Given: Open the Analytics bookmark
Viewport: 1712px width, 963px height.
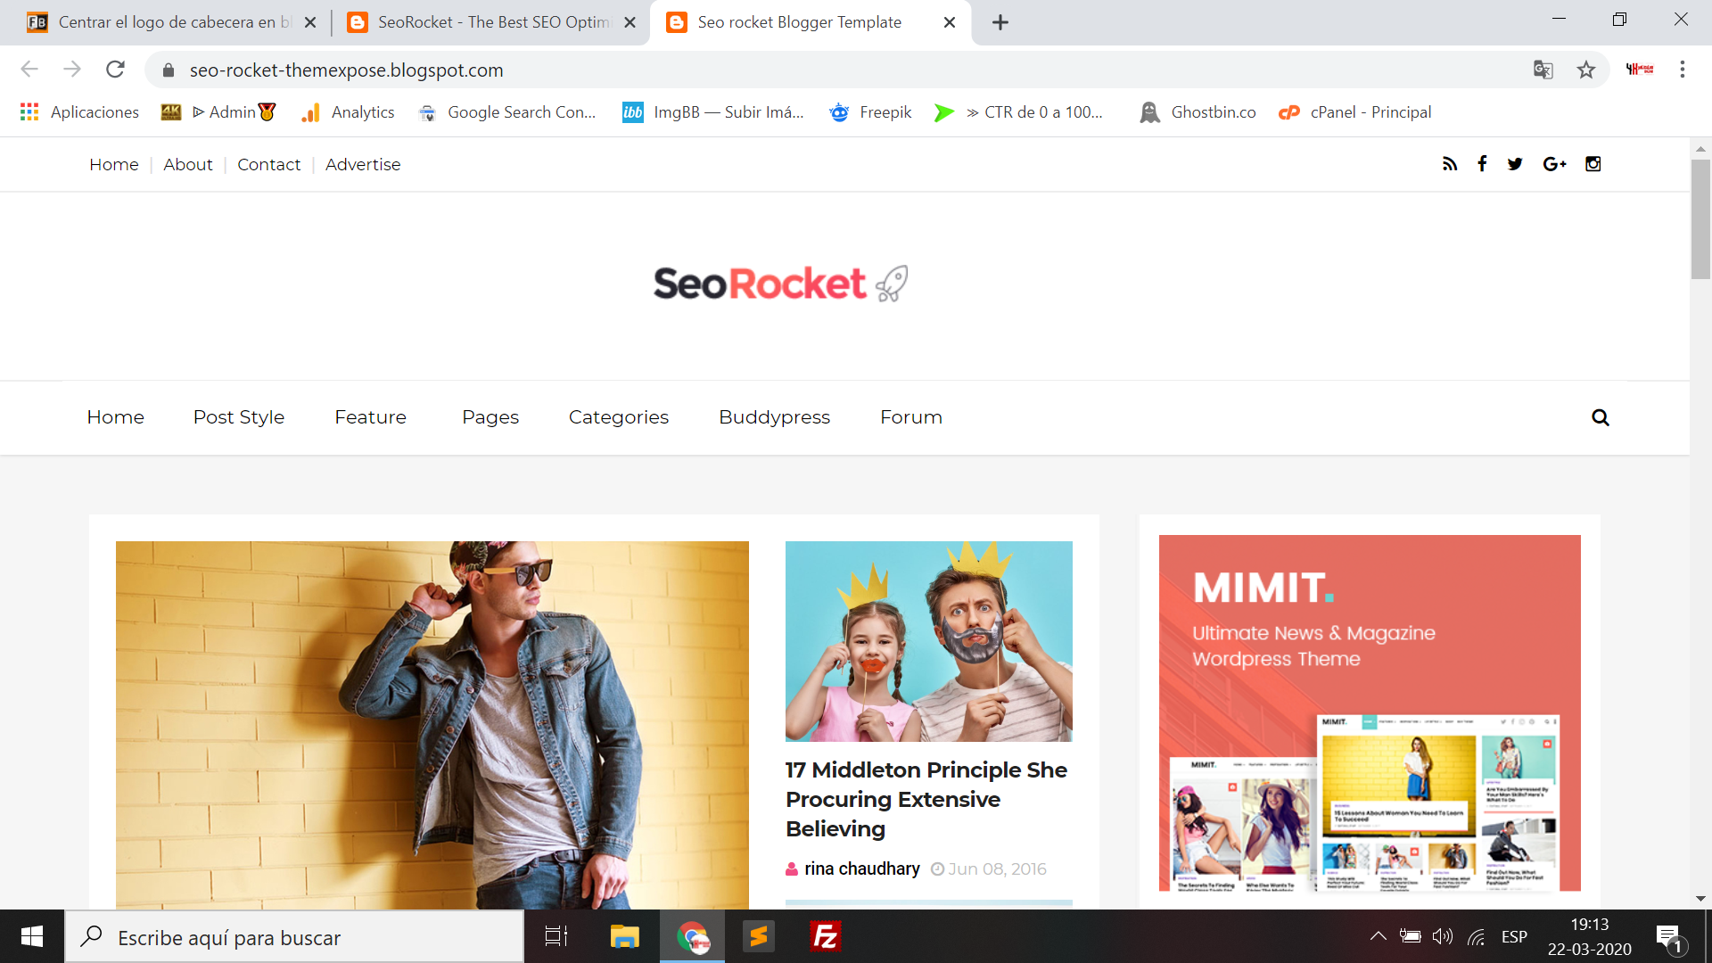Looking at the screenshot, I should click(x=349, y=112).
